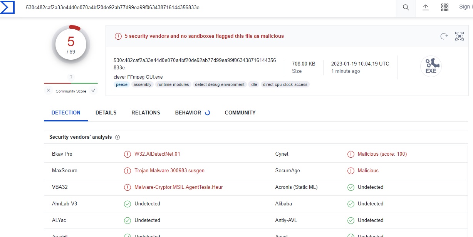This screenshot has height=237, width=473.
Task: Click the hash search input field
Action: 208,7
